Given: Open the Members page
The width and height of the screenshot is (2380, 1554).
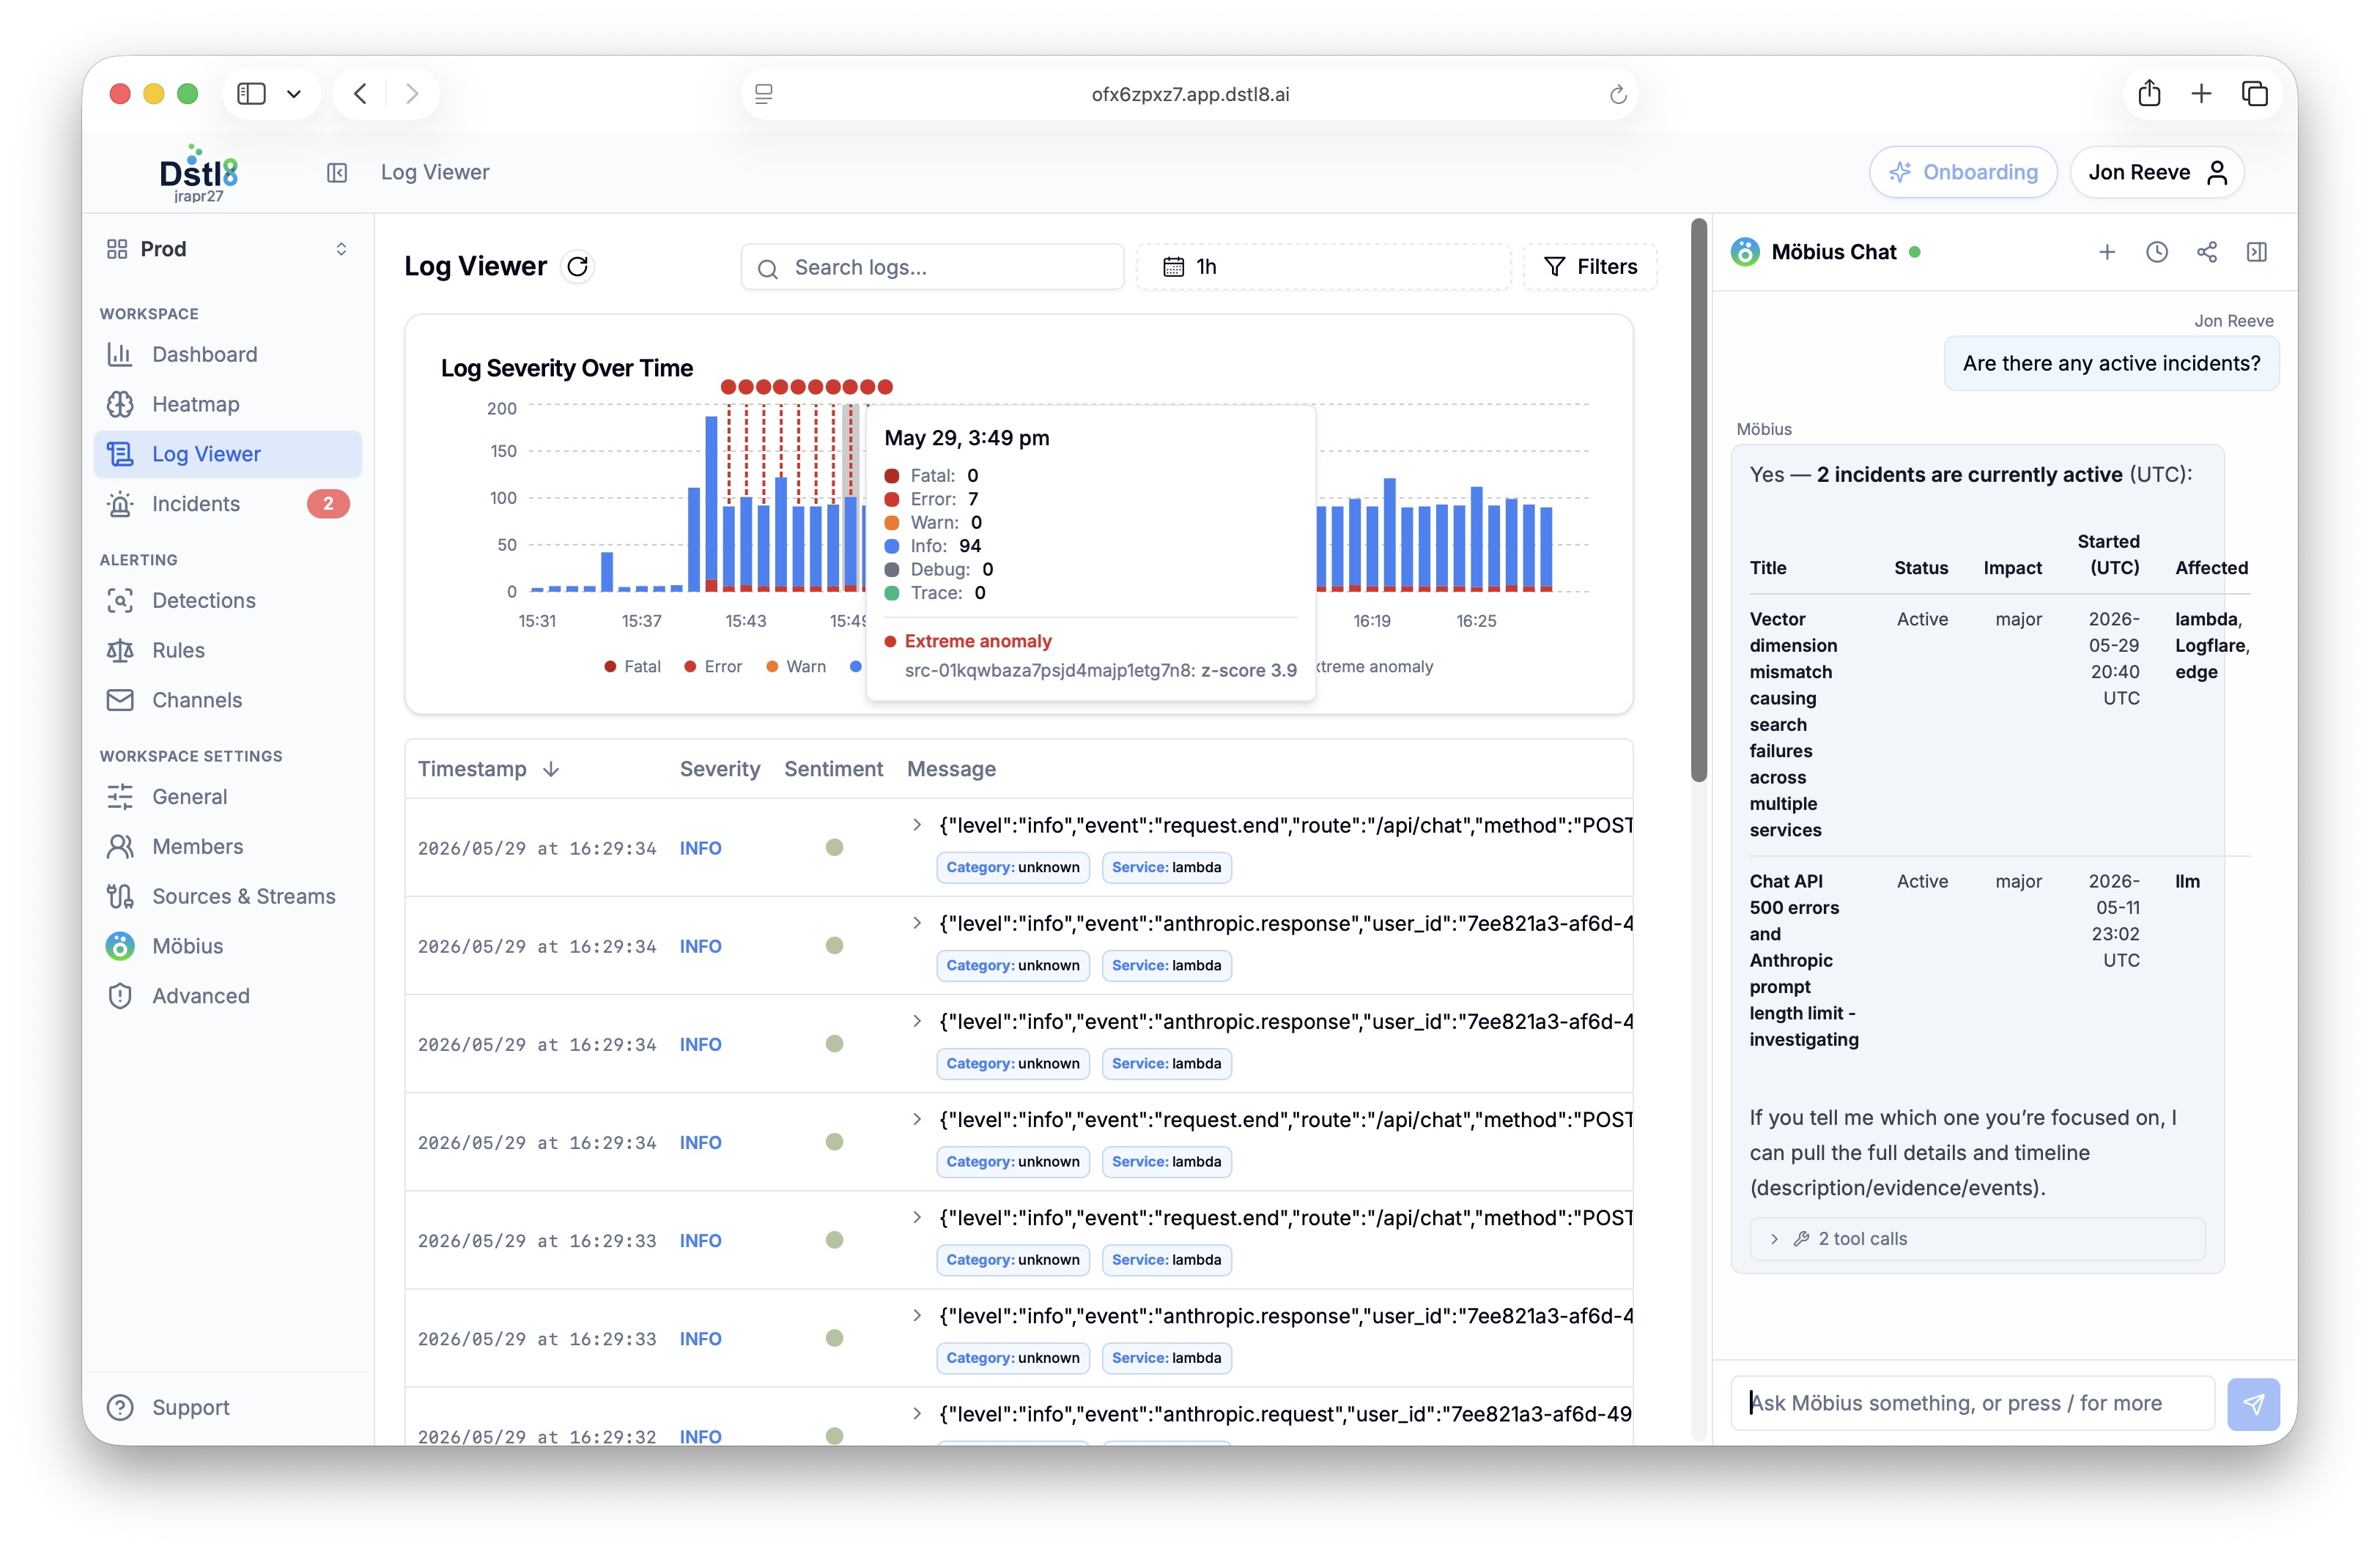Looking at the screenshot, I should tap(228, 847).
